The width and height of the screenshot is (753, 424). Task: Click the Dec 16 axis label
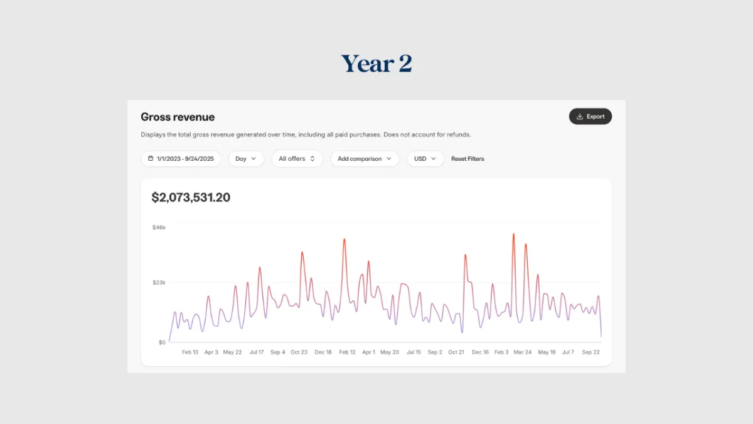coord(480,352)
